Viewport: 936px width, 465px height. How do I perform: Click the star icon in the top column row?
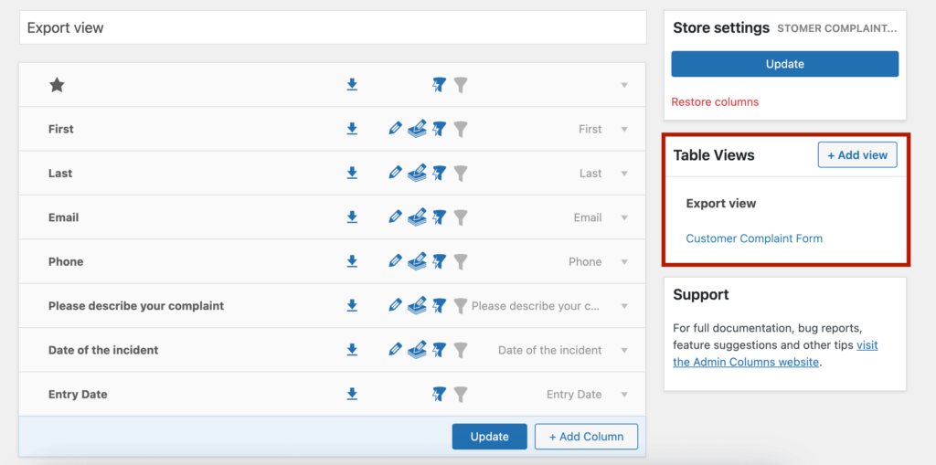(57, 85)
